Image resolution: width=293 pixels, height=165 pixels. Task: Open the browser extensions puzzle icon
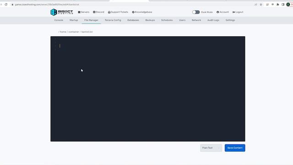pos(278,5)
